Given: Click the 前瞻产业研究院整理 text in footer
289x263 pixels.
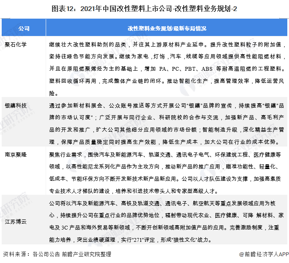Looking at the screenshot, I should pos(86,255).
